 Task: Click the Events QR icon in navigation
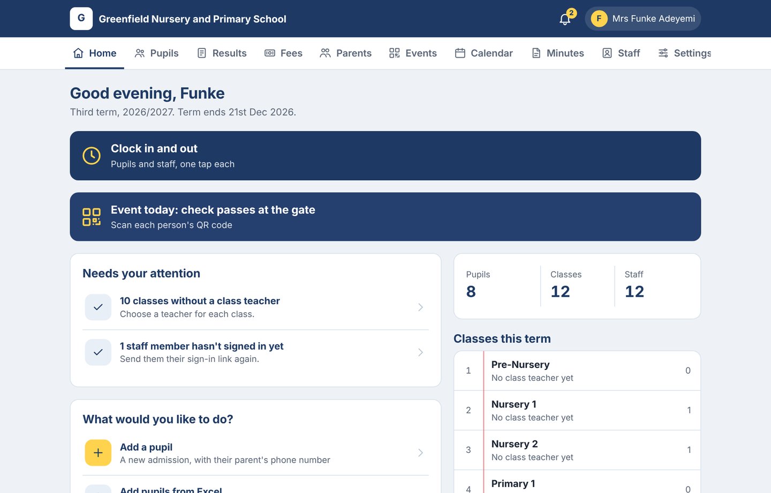coord(395,53)
